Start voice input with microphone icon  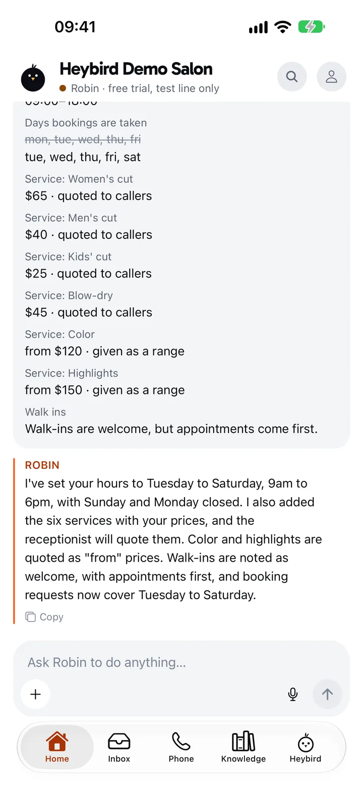[293, 694]
